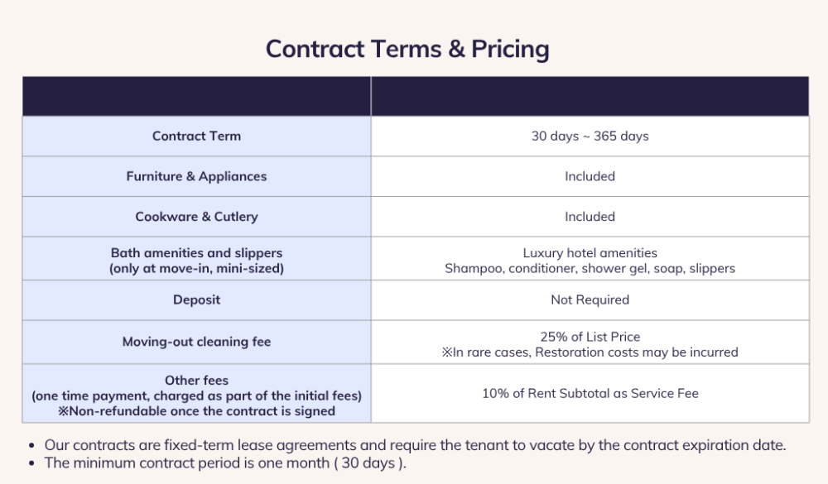
Task: Click the 25% of List Price text
Action: 590,337
